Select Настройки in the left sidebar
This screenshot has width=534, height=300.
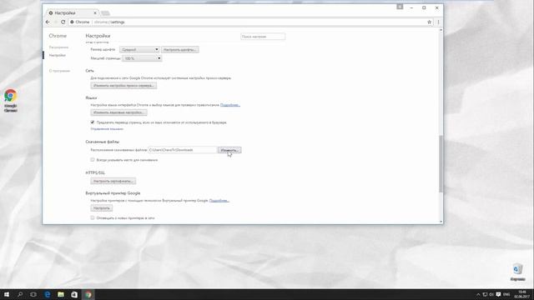(58, 55)
